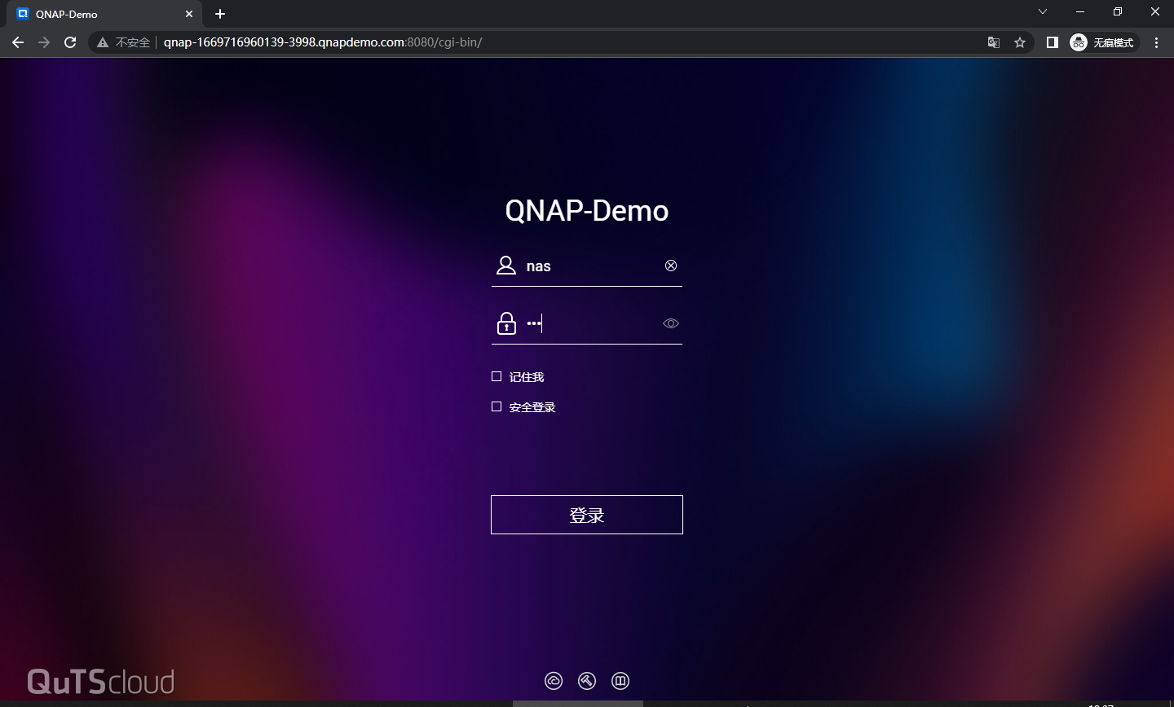
Task: Bookmark this page with the star icon
Action: pos(1020,42)
